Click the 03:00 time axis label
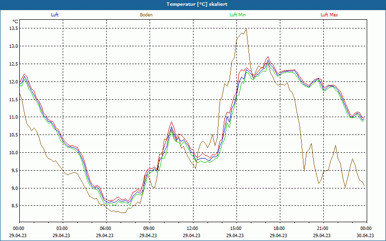 (62, 228)
